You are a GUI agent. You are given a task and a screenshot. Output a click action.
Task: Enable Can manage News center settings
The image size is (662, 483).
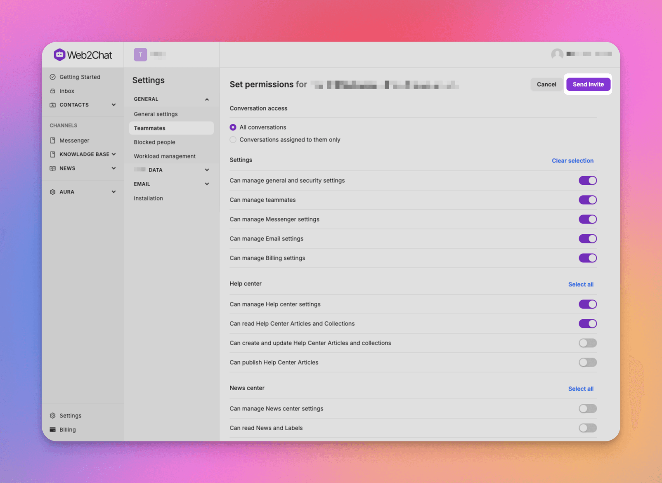coord(588,408)
